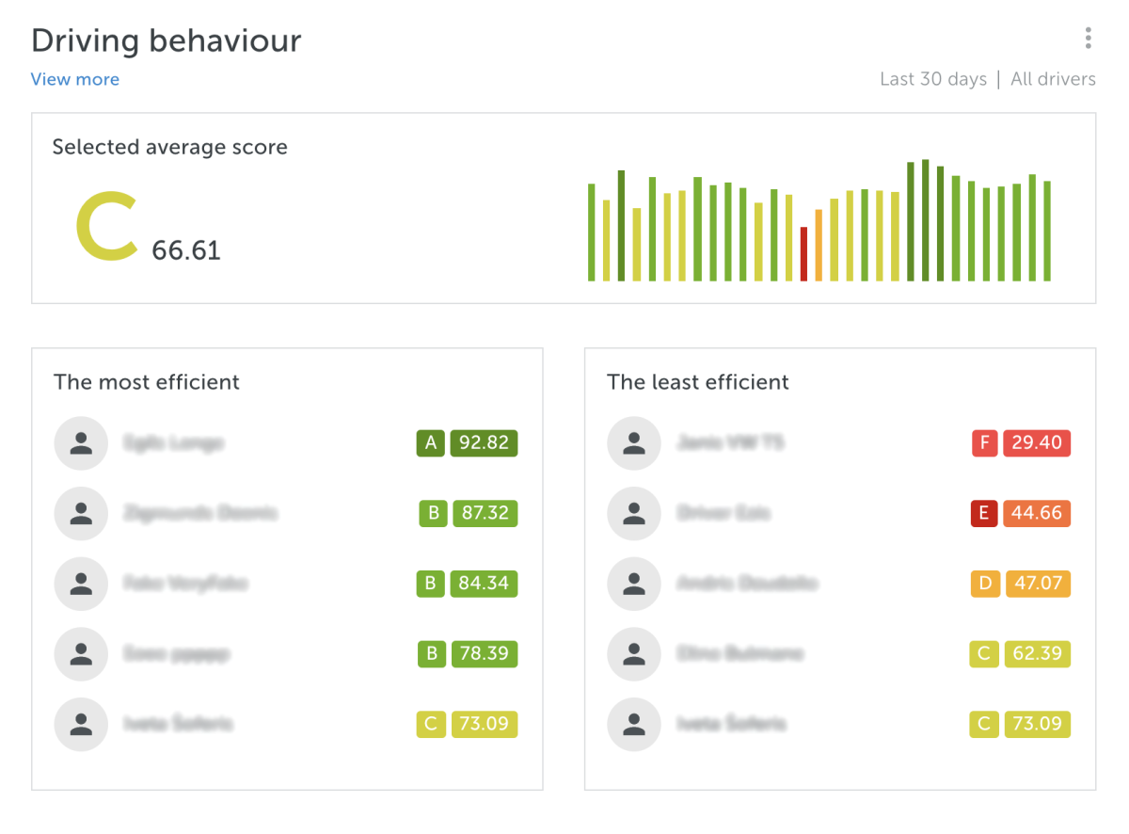Click the score value 66.61

(x=183, y=250)
